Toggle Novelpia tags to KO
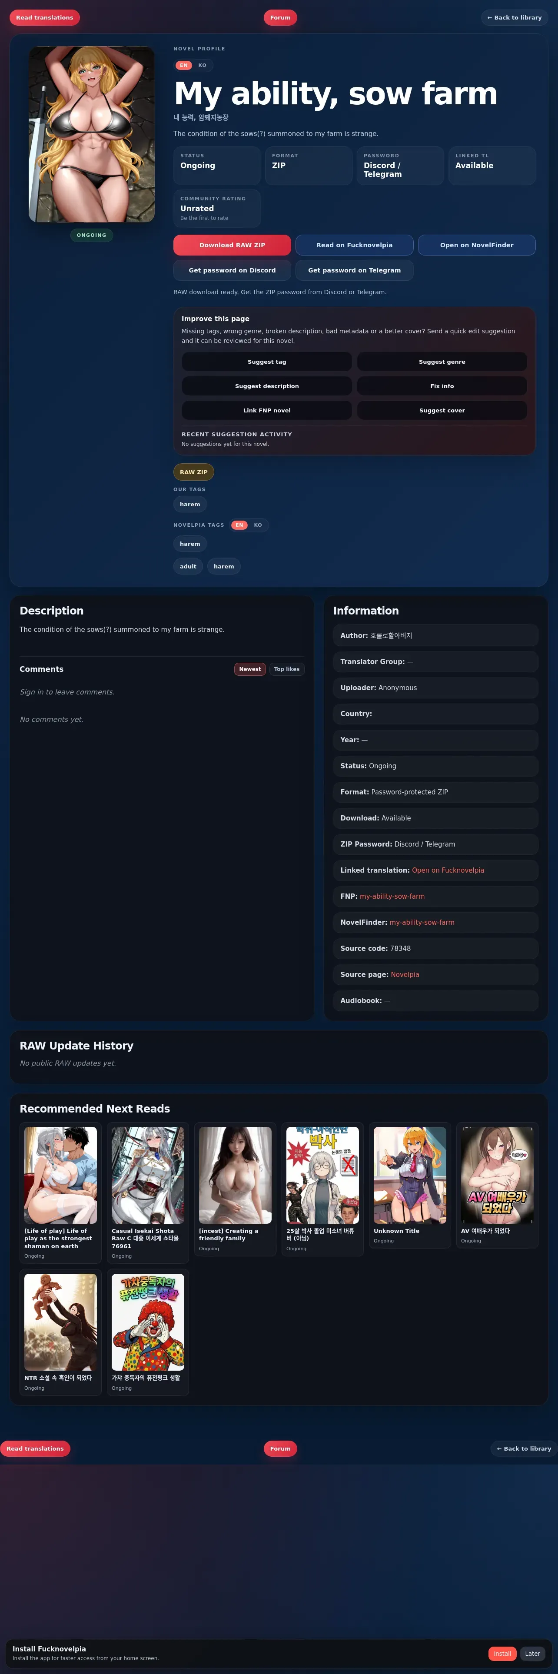The image size is (558, 1674). (x=258, y=525)
